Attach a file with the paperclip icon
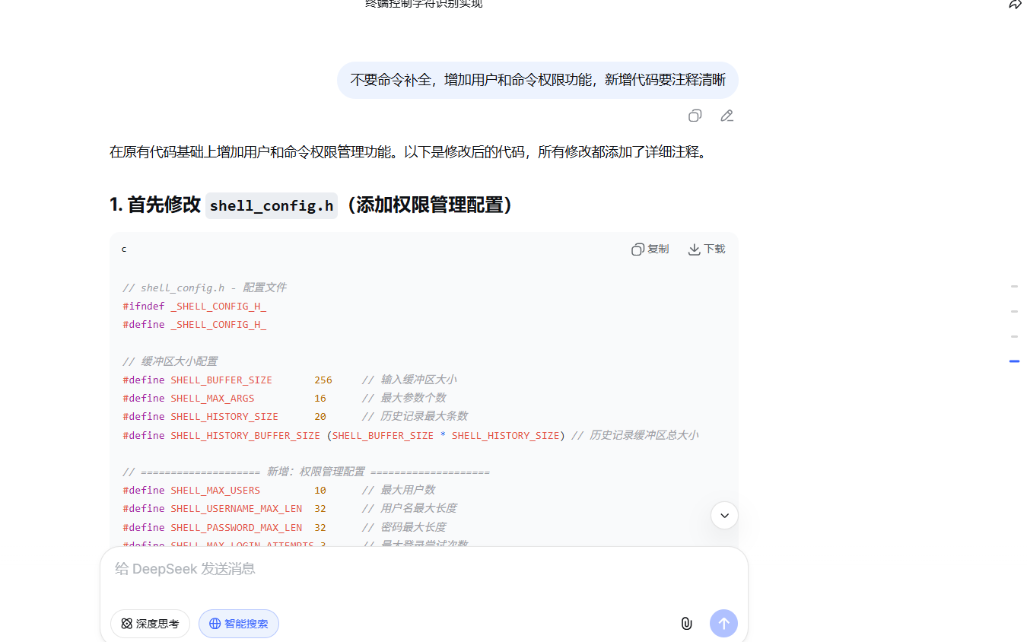Image resolution: width=1027 pixels, height=642 pixels. coord(686,624)
